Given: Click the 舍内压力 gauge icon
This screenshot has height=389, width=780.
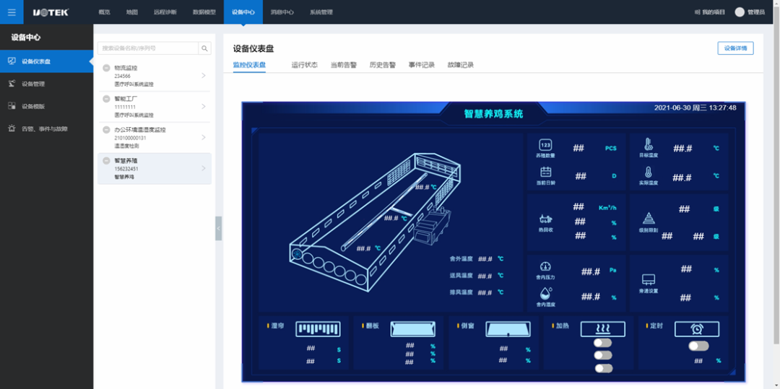Looking at the screenshot, I should tap(545, 266).
